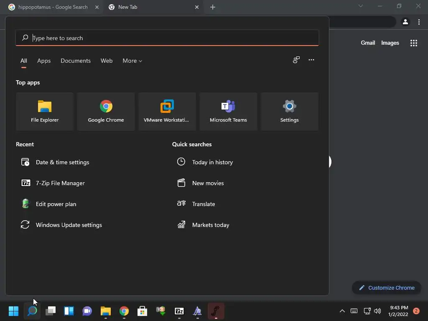This screenshot has width=428, height=321.
Task: Show hidden system tray icons
Action: click(x=342, y=311)
